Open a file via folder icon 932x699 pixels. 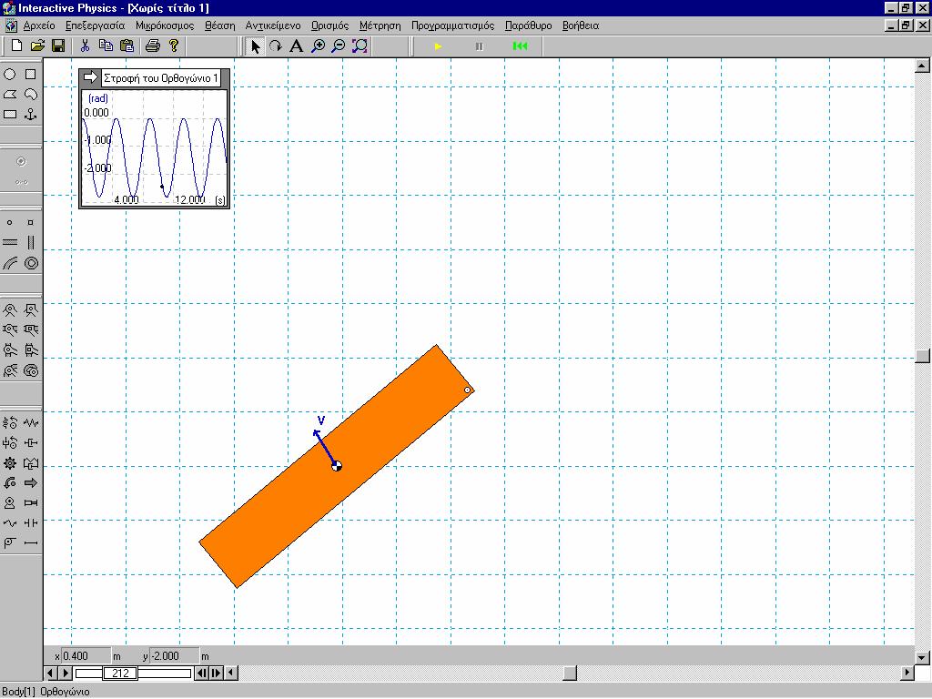pos(37,46)
